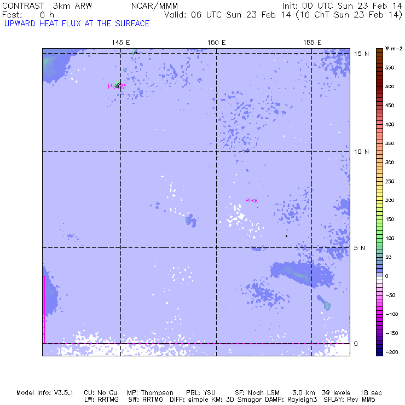Click the "LW: RRTMG" model setting

[x=101, y=400]
